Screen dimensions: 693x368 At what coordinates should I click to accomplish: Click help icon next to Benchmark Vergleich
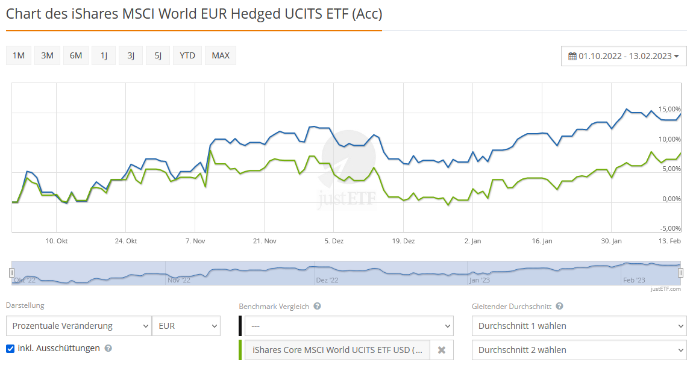318,306
